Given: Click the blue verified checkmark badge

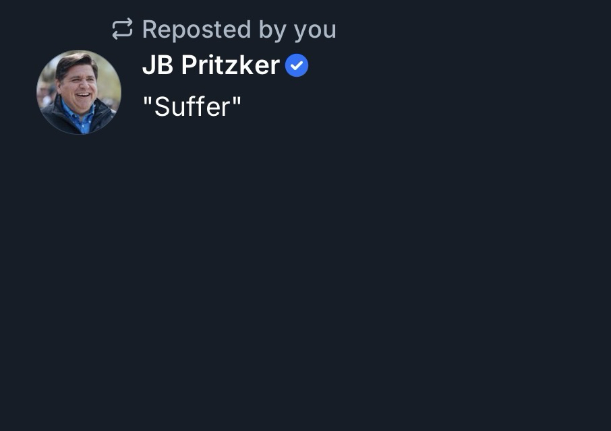Looking at the screenshot, I should [297, 65].
